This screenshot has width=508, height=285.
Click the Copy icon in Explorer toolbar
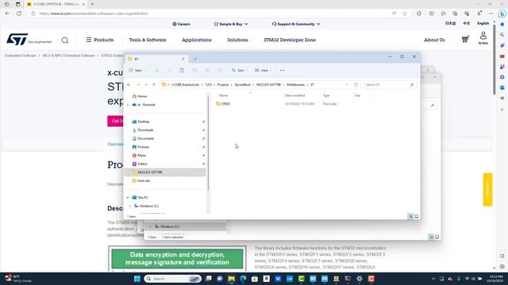[x=169, y=70]
